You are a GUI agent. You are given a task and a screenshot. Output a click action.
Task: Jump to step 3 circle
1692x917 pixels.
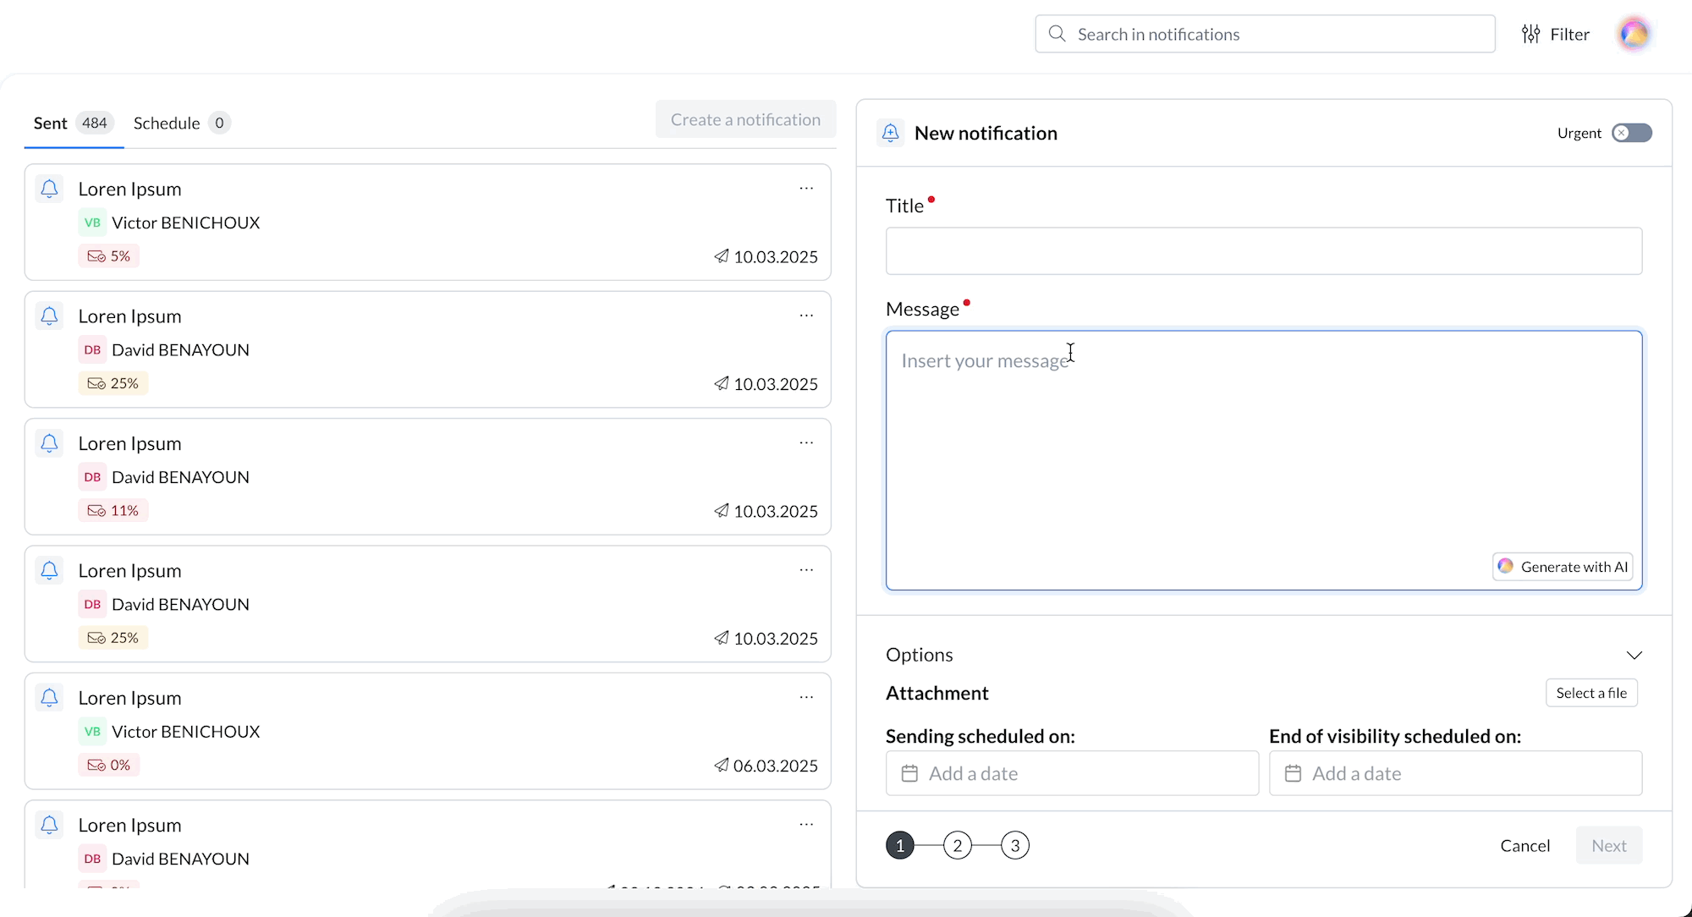click(1014, 845)
